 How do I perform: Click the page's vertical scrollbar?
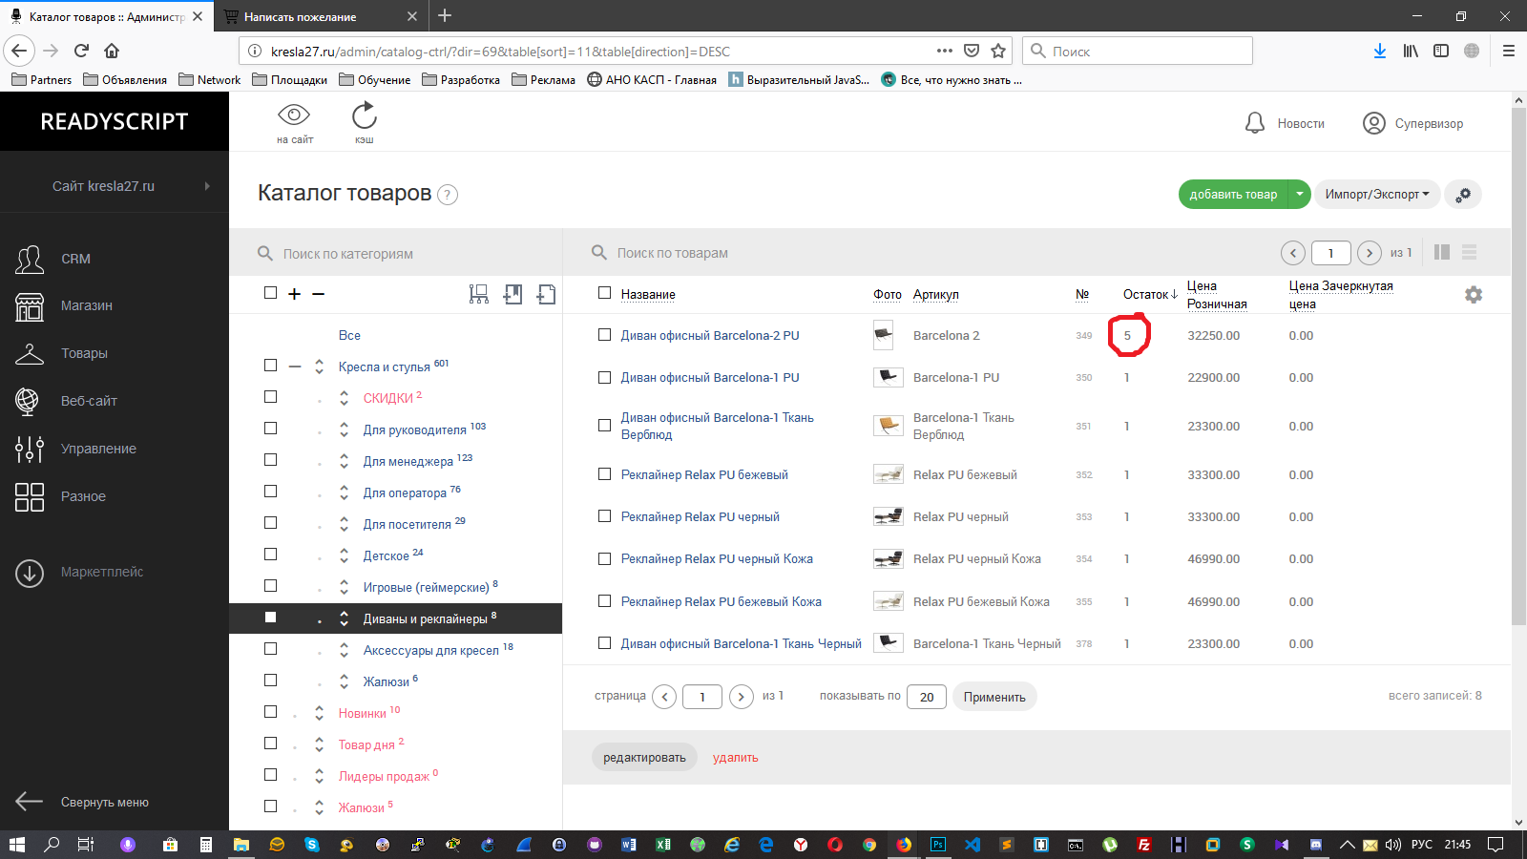[x=1518, y=382]
